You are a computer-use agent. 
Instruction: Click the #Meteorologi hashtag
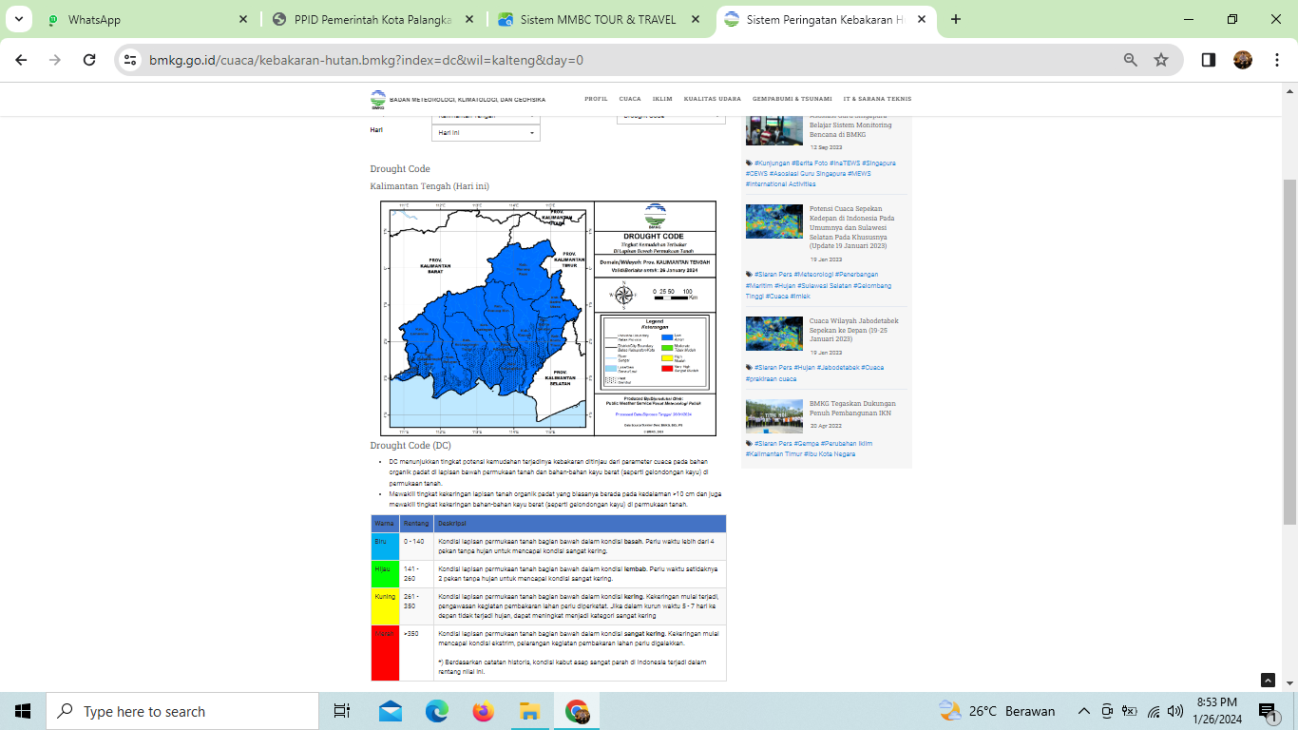pyautogui.click(x=814, y=275)
